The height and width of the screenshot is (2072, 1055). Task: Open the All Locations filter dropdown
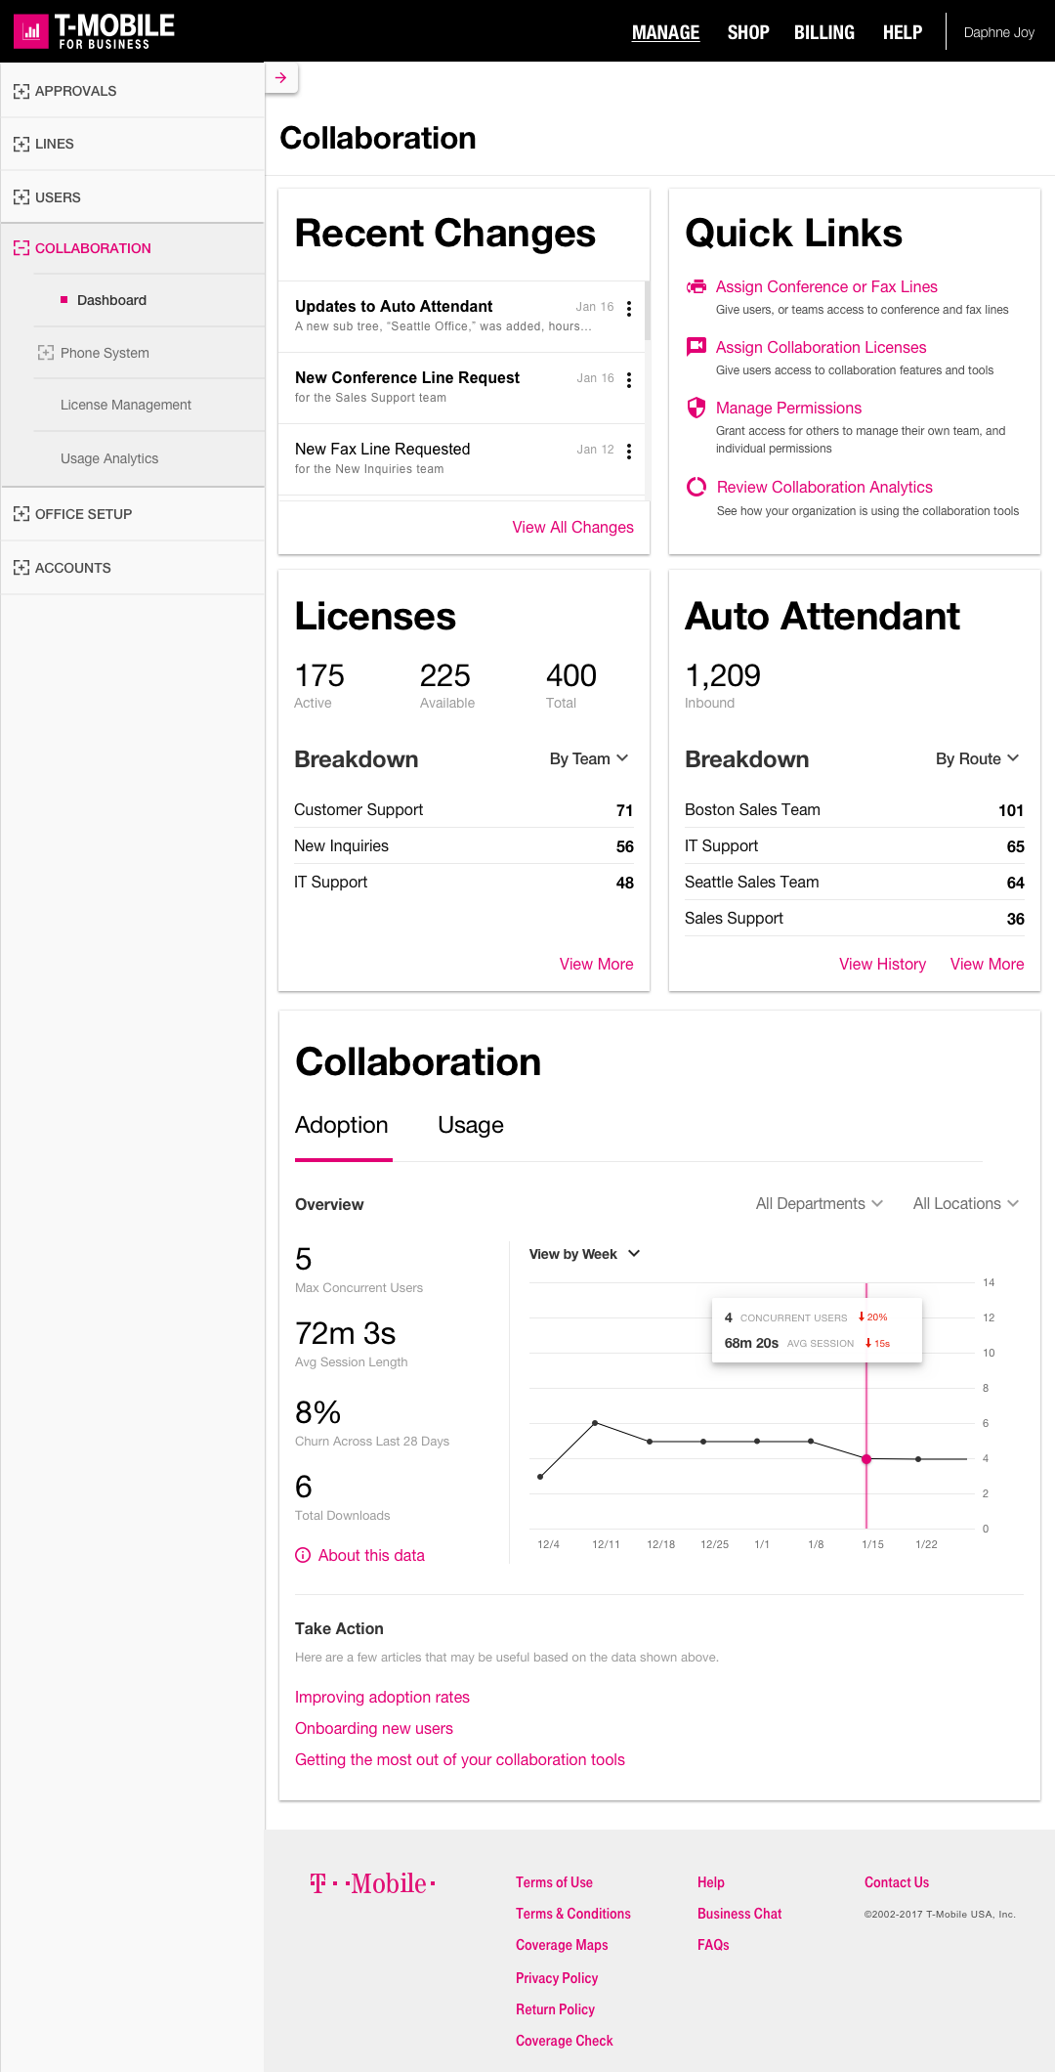966,1203
